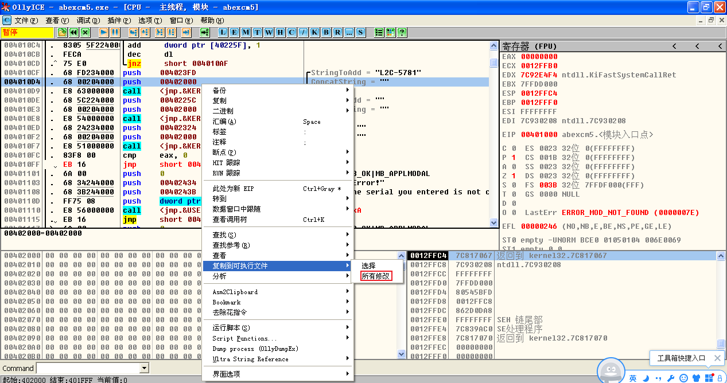Click disassembly pane scrollbar down arrow
The height and width of the screenshot is (383, 727).
coord(493,223)
